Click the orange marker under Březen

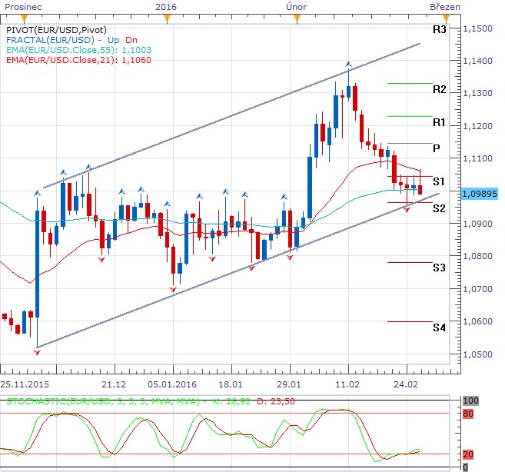[435, 15]
